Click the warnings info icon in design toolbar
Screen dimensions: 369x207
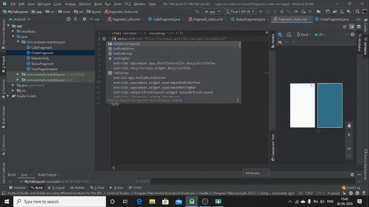352,34
